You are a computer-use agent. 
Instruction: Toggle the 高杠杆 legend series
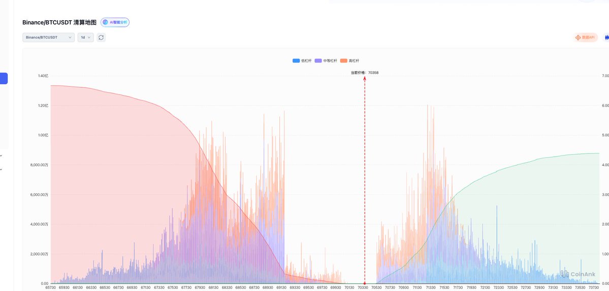tap(349, 61)
